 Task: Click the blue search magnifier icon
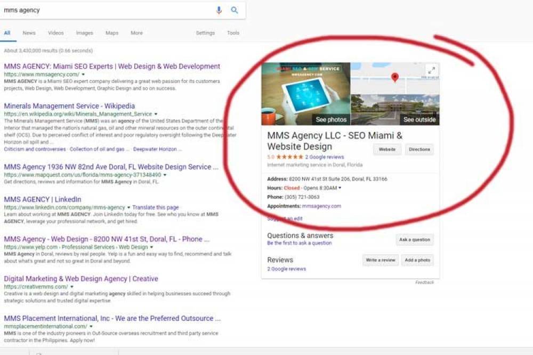point(235,10)
